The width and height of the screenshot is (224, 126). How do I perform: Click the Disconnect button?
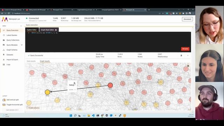coord(187,19)
